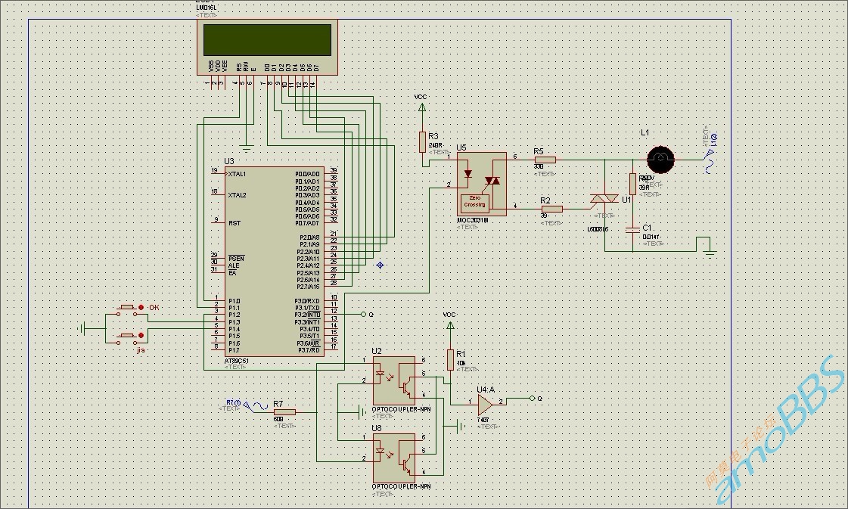This screenshot has height=509, width=848.
Task: Click the Zero Crossing box inside U5
Action: [475, 202]
